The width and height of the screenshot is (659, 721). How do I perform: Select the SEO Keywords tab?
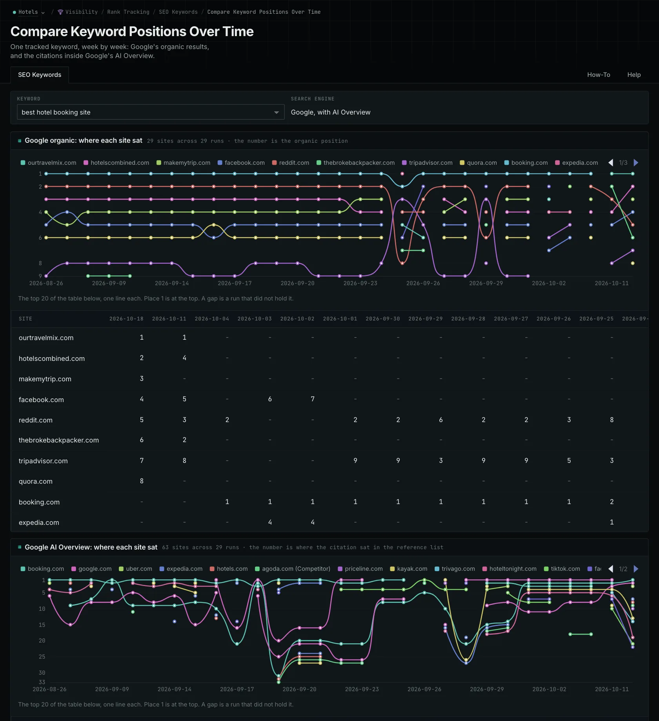pyautogui.click(x=40, y=75)
